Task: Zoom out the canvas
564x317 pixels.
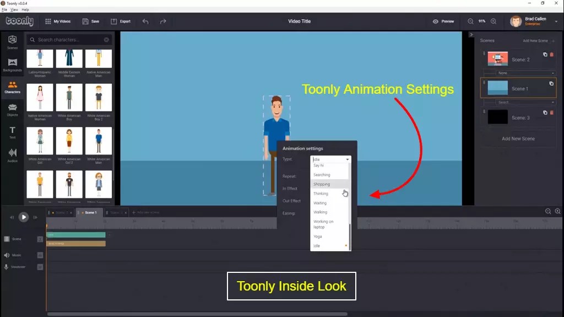Action: click(x=470, y=22)
